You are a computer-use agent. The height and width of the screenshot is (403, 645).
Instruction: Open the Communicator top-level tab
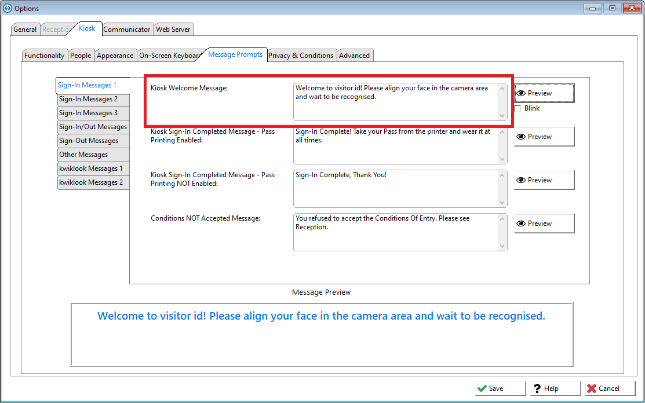pyautogui.click(x=127, y=29)
